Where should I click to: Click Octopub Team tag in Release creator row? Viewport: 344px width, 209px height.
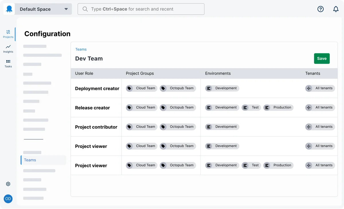(178, 108)
